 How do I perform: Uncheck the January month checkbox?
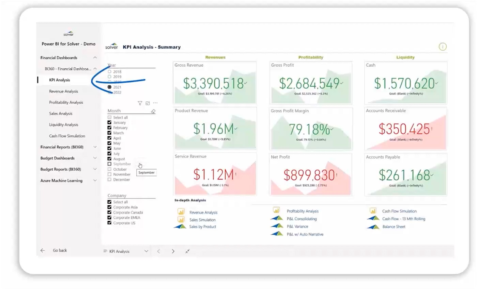(x=109, y=122)
